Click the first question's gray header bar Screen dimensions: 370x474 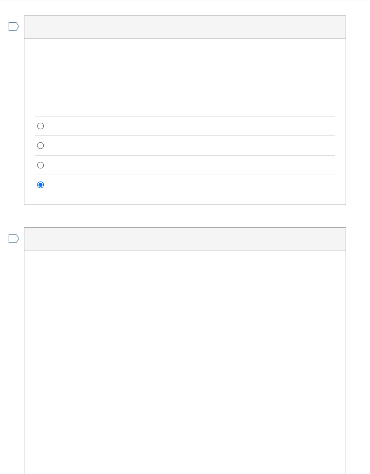185,27
